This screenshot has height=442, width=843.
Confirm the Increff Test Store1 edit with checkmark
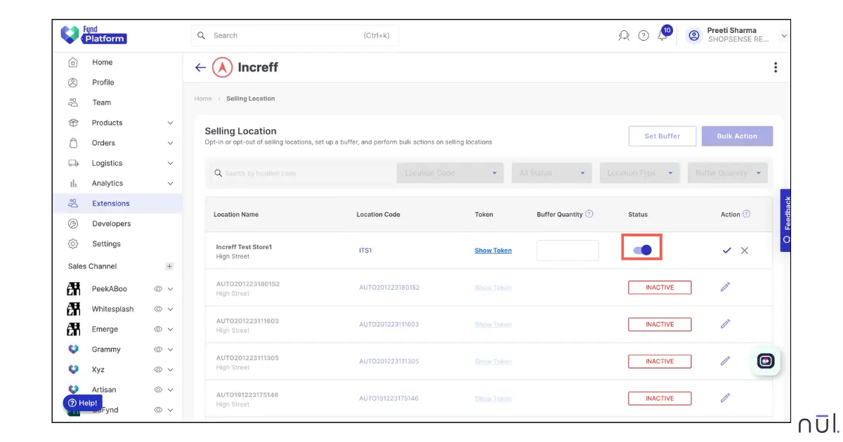tap(727, 250)
